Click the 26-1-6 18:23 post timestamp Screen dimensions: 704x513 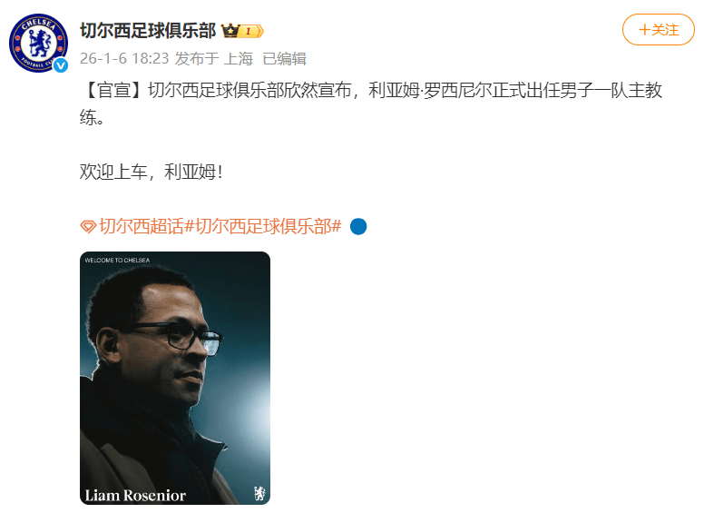(124, 58)
